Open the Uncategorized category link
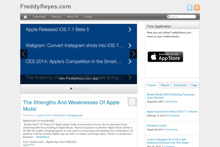The image size is (220, 147). point(75,115)
